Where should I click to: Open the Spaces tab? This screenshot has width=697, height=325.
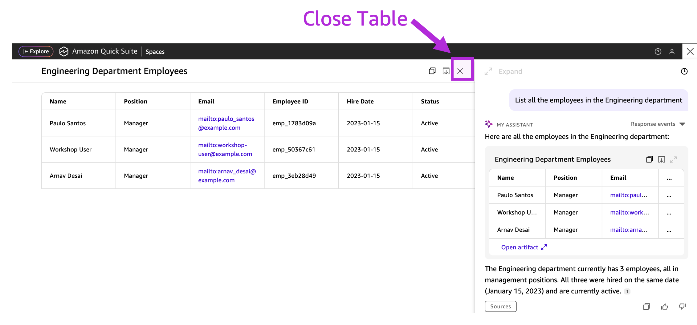pyautogui.click(x=155, y=52)
